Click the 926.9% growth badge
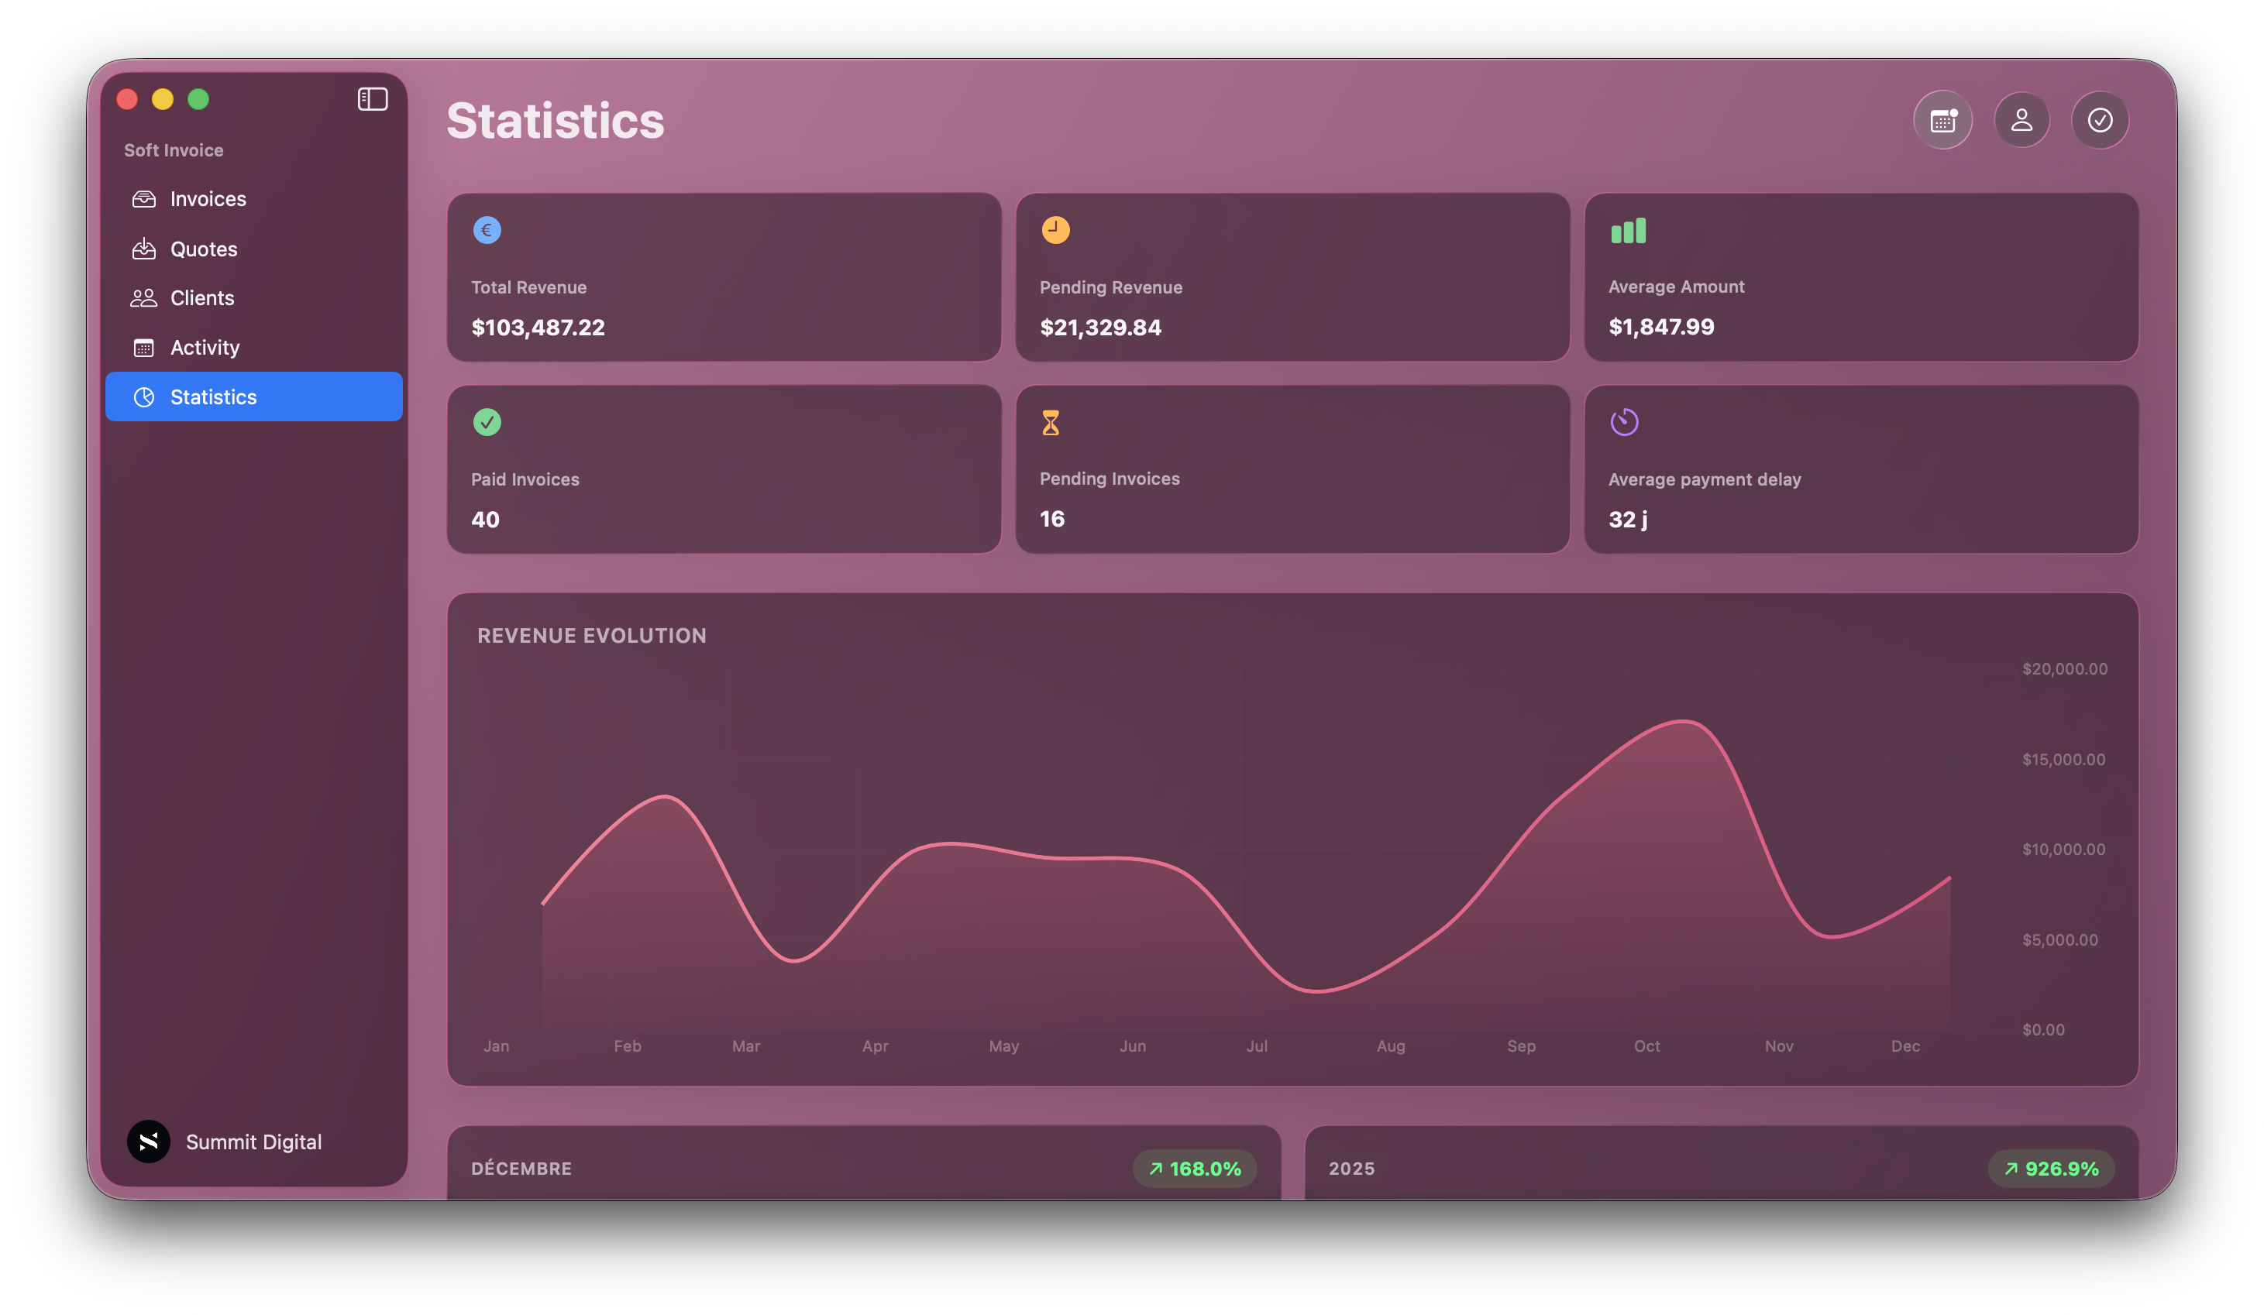Viewport: 2264px width, 1315px height. pyautogui.click(x=2051, y=1169)
